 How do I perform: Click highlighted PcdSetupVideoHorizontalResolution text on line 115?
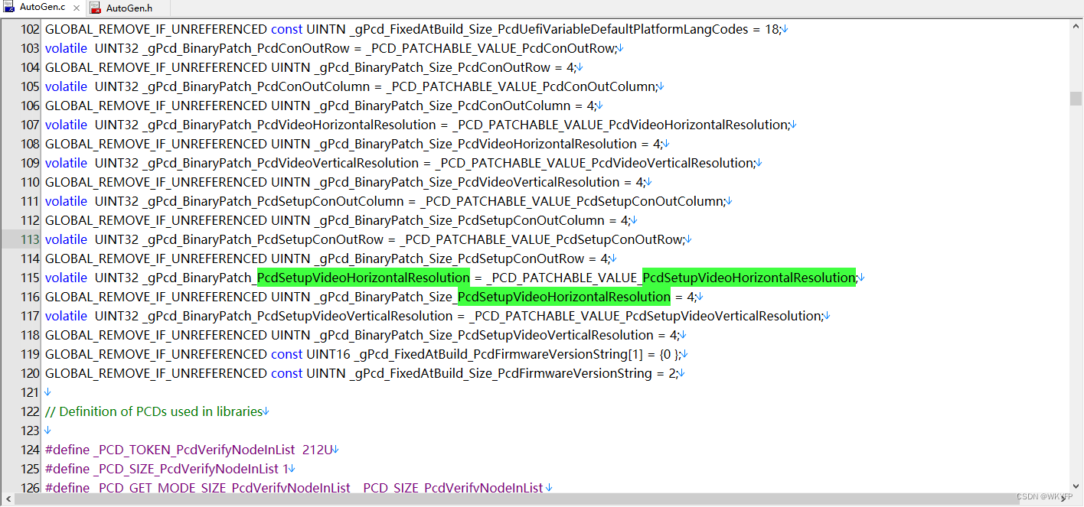pyautogui.click(x=365, y=277)
